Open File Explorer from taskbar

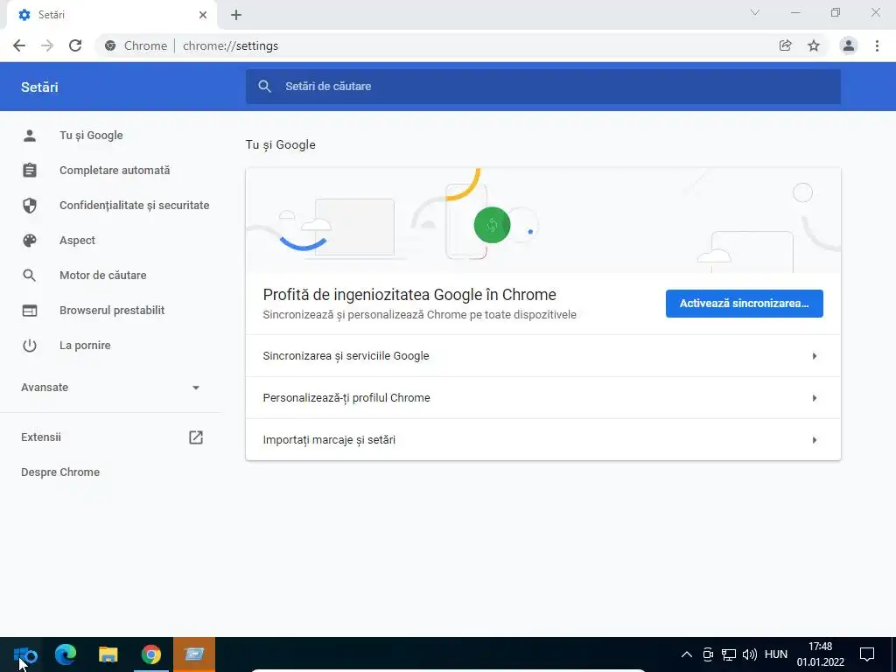point(108,654)
